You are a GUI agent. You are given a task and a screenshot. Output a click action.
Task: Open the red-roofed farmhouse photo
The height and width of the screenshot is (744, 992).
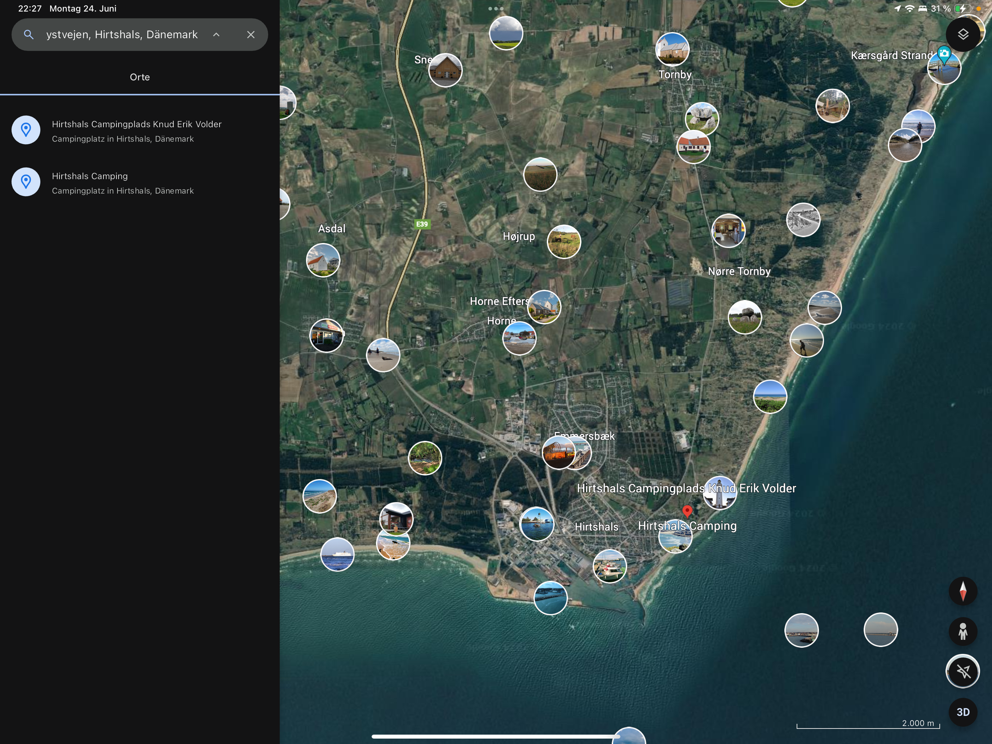click(x=693, y=147)
